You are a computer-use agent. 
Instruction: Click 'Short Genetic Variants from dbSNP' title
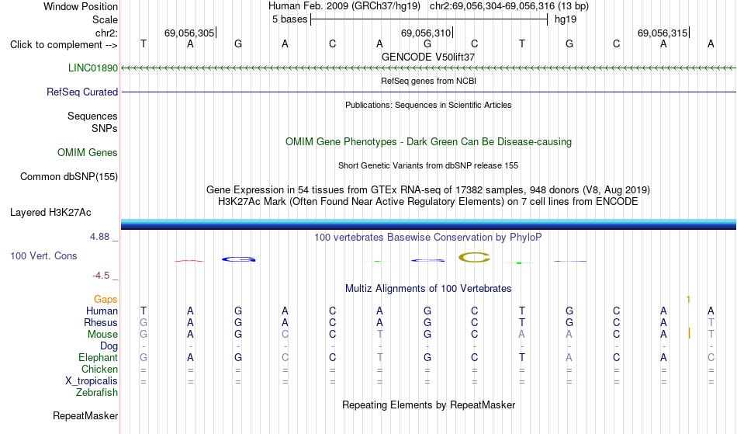pos(428,165)
